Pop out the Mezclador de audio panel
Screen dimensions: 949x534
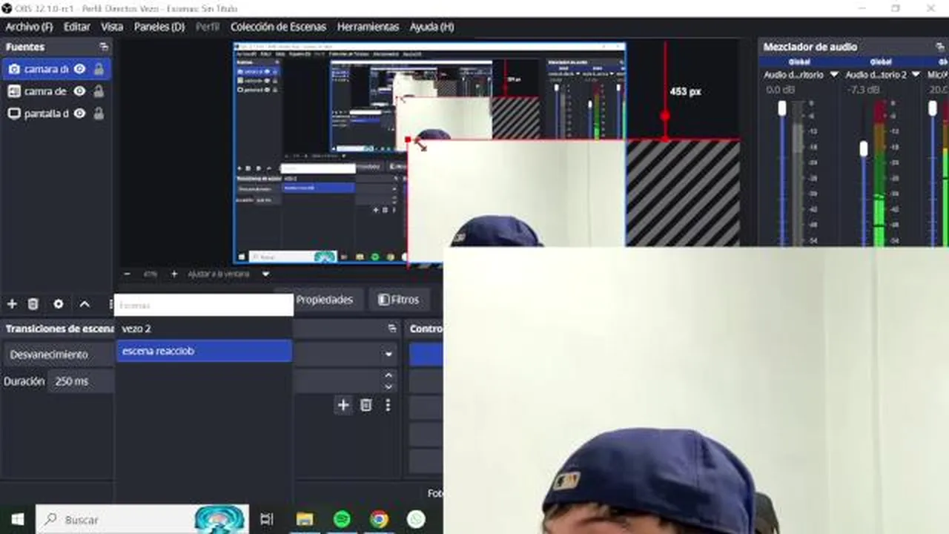940,47
